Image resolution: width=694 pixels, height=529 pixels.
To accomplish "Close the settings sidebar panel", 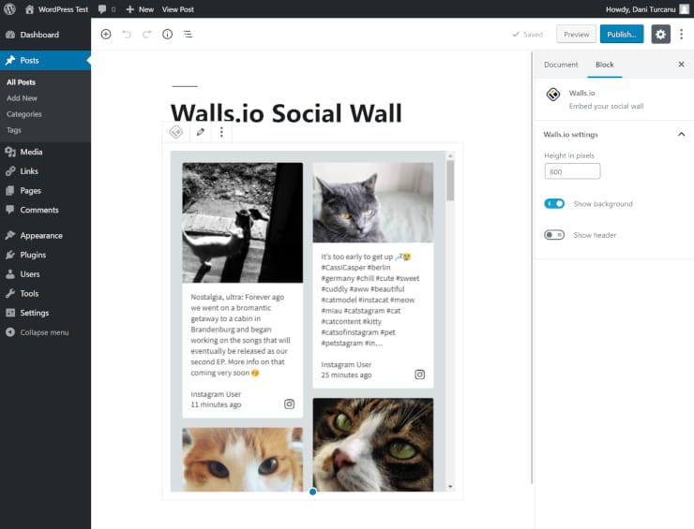I will [681, 65].
